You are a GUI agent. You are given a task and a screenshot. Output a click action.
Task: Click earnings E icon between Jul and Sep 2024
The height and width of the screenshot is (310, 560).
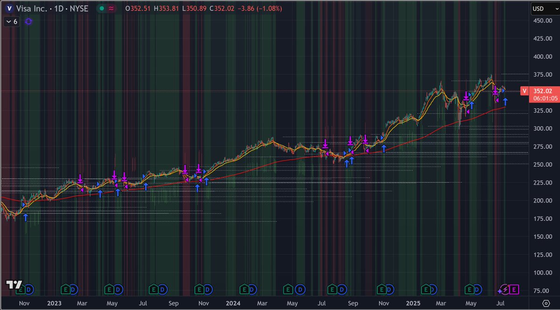click(332, 290)
